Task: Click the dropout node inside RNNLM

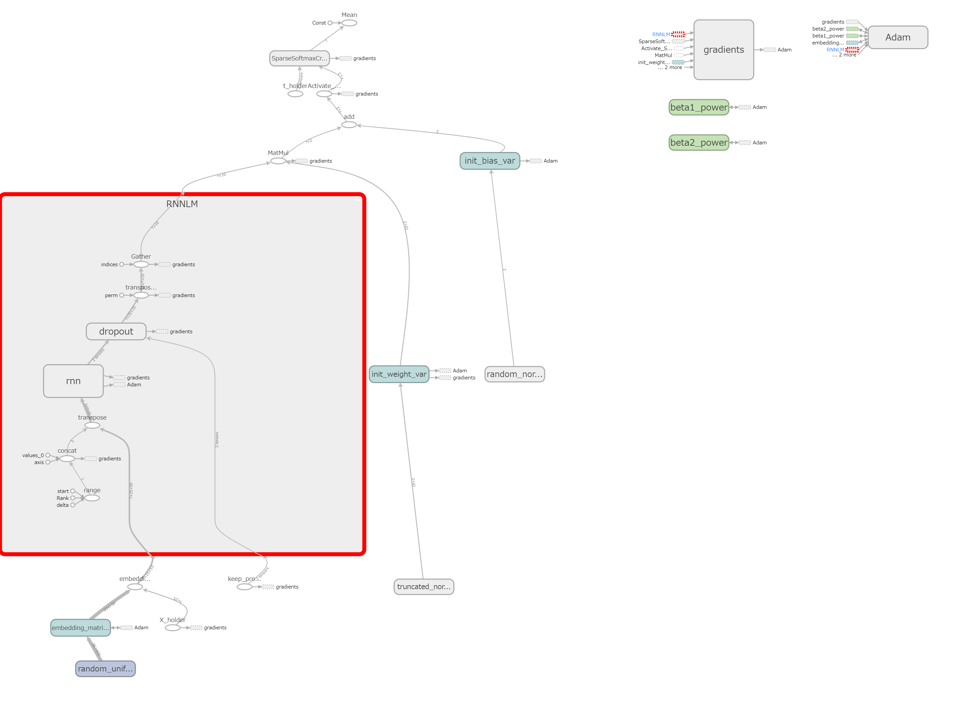Action: pyautogui.click(x=116, y=331)
